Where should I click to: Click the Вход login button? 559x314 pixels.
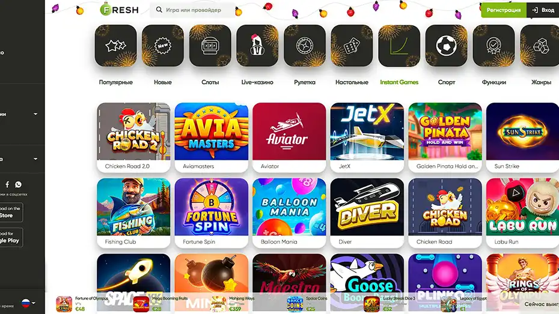click(x=543, y=10)
